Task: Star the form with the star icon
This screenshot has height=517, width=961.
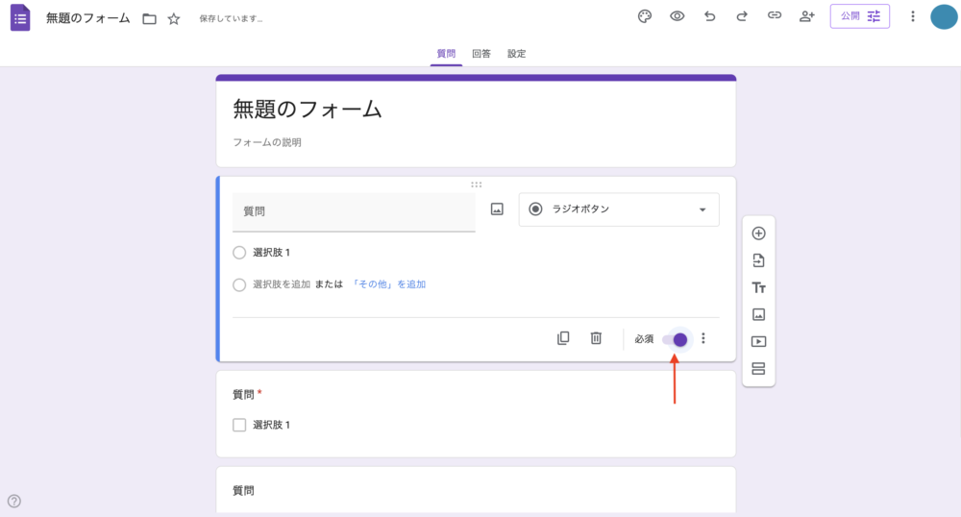Action: click(x=174, y=19)
